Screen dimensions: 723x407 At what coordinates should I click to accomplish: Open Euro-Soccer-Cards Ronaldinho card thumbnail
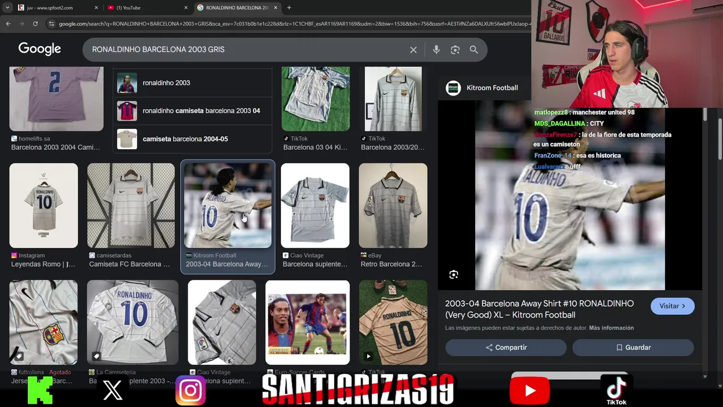[x=307, y=322]
